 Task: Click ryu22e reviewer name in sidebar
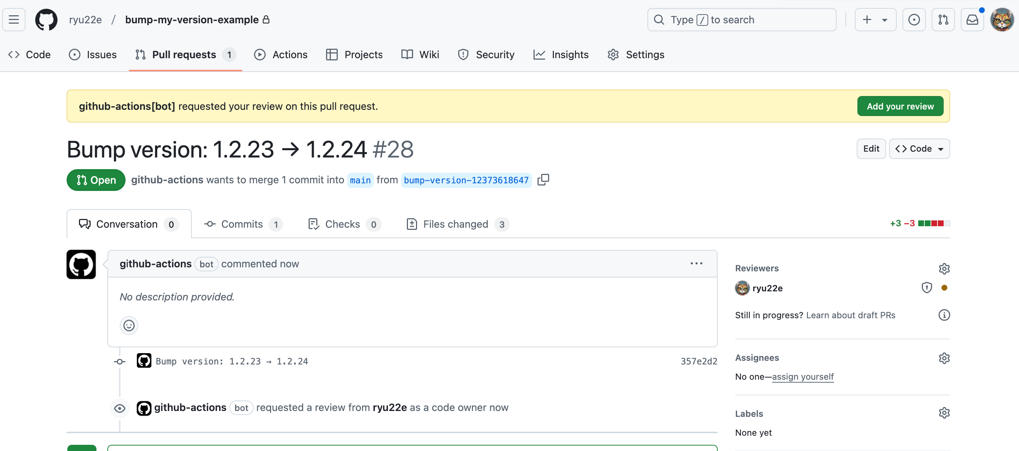click(768, 288)
